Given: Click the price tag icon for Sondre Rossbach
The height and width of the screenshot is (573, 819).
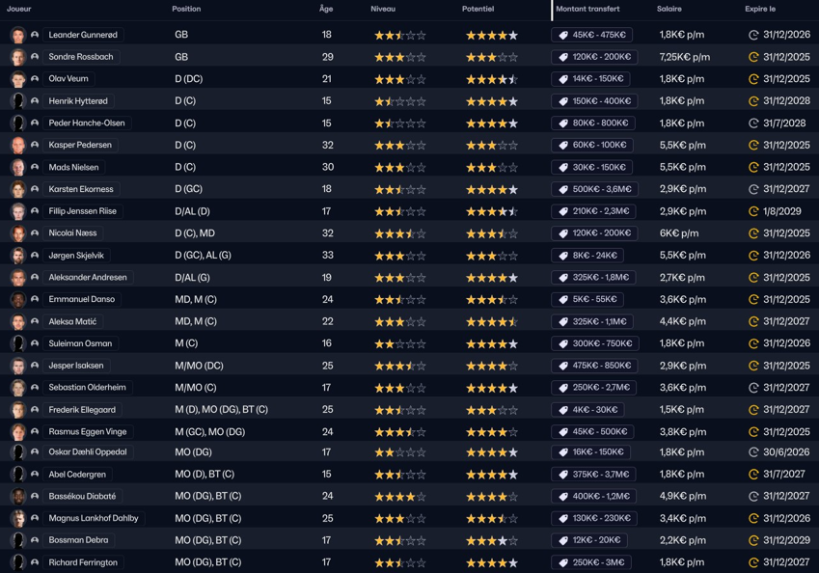Looking at the screenshot, I should point(563,57).
